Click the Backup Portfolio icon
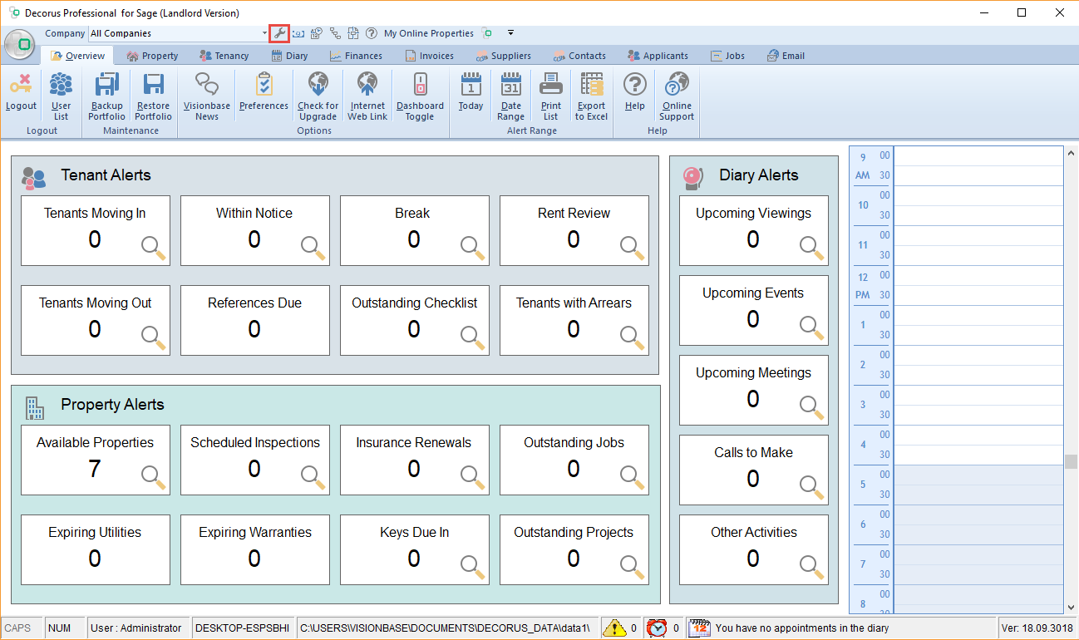The image size is (1079, 640). point(106,85)
